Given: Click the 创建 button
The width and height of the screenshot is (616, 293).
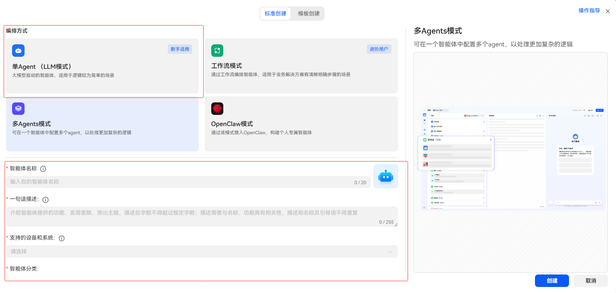Looking at the screenshot, I should pos(552,281).
